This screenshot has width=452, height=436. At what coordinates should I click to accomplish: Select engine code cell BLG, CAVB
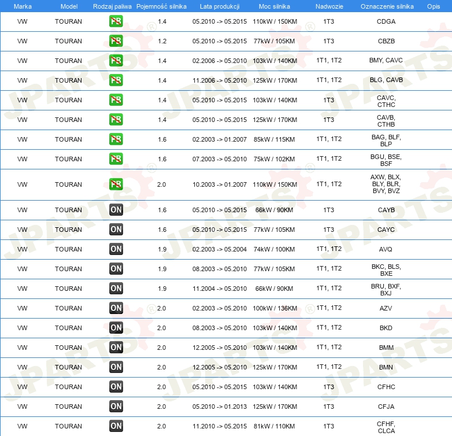pyautogui.click(x=386, y=80)
